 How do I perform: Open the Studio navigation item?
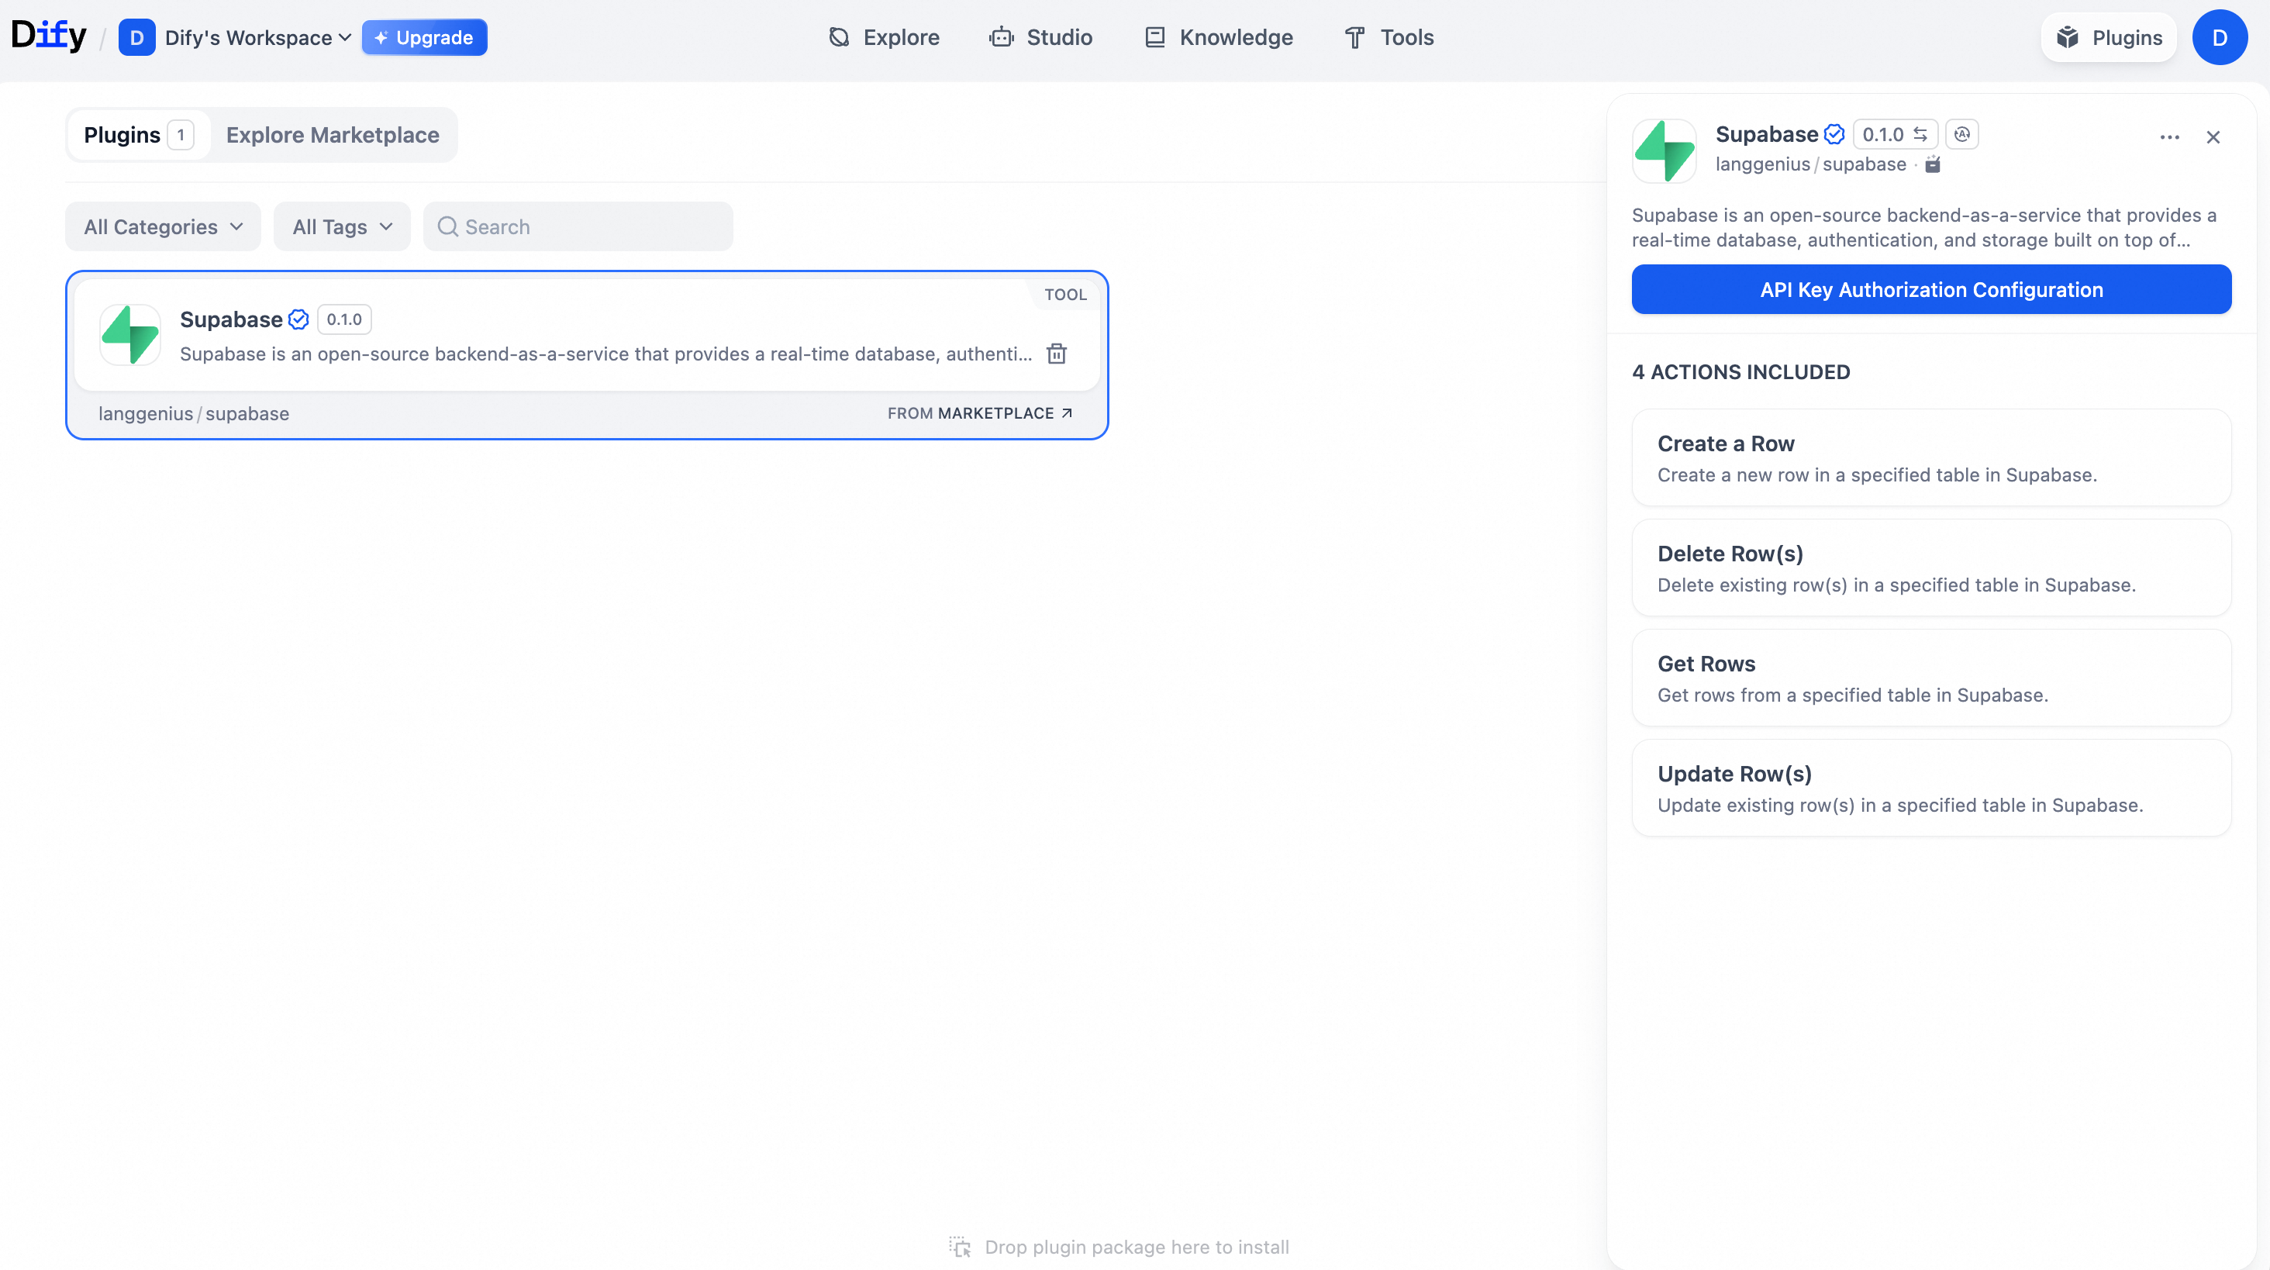tap(1040, 37)
